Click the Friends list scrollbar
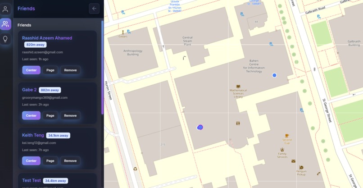 [x=102, y=68]
